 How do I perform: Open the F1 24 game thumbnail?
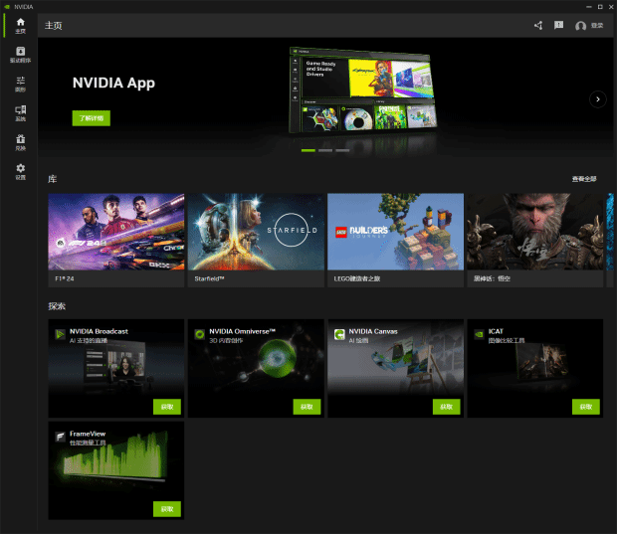(x=116, y=232)
